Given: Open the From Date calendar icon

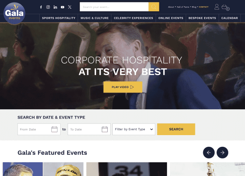Looking at the screenshot, I should (x=54, y=129).
